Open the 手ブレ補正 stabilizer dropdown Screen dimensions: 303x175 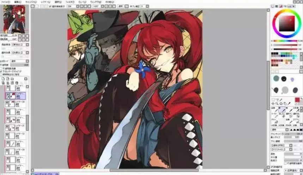click(147, 6)
